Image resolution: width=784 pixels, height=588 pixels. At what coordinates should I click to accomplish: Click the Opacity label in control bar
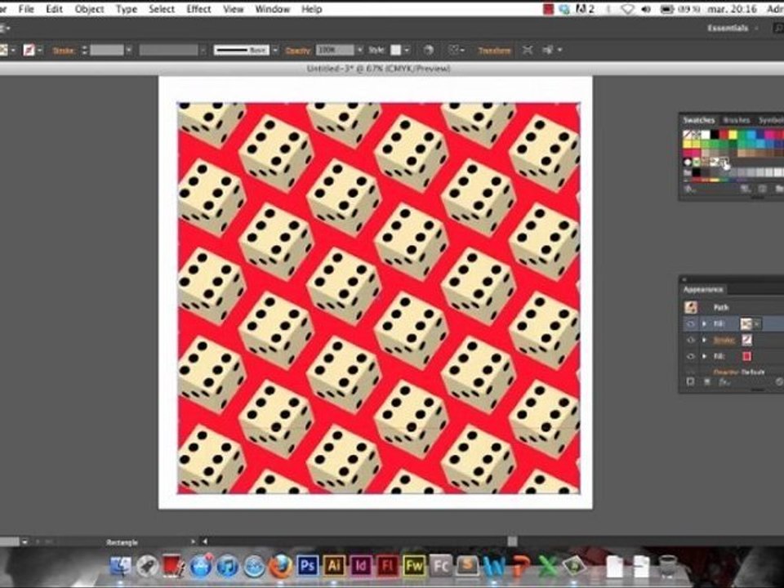pos(298,51)
